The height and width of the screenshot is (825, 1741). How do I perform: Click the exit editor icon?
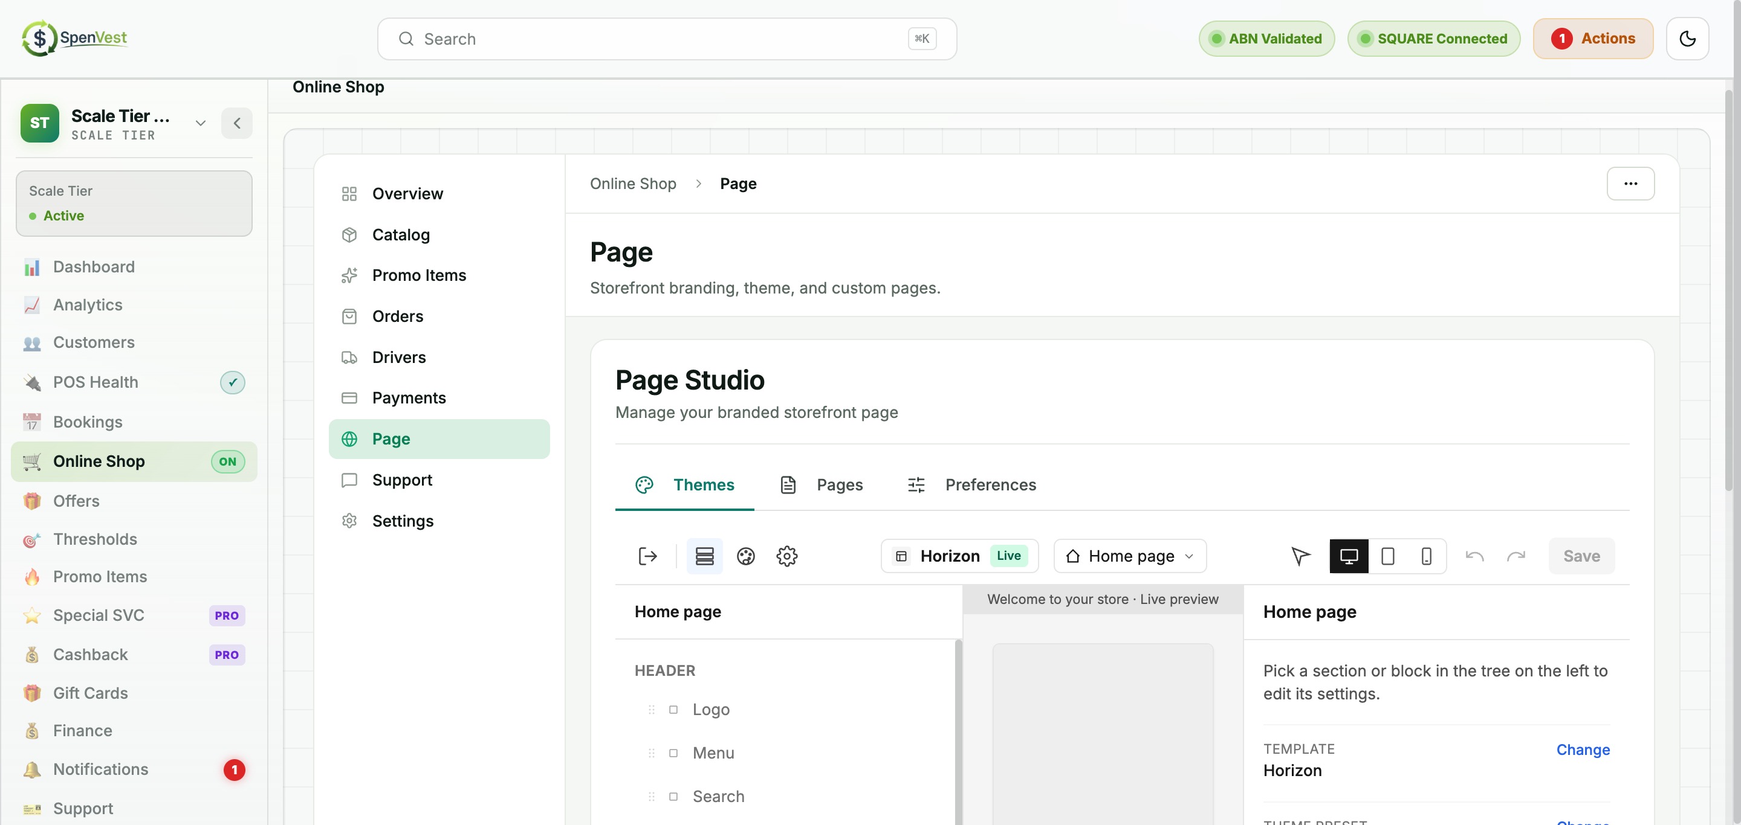(647, 556)
